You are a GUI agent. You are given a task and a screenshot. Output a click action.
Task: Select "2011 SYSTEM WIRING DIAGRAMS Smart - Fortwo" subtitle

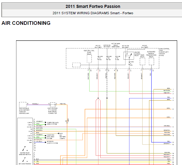(x=93, y=13)
